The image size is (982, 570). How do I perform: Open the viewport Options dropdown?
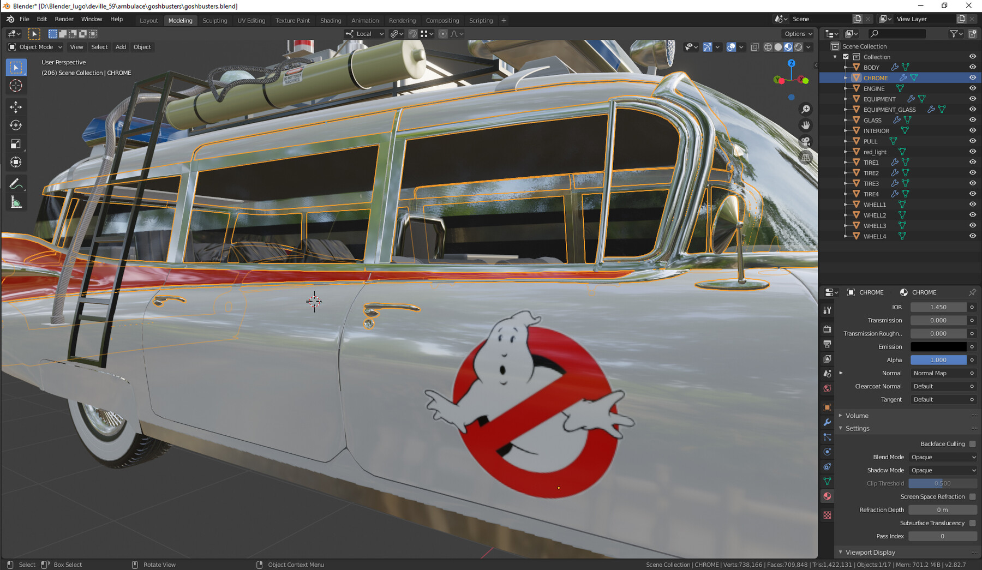coord(798,34)
